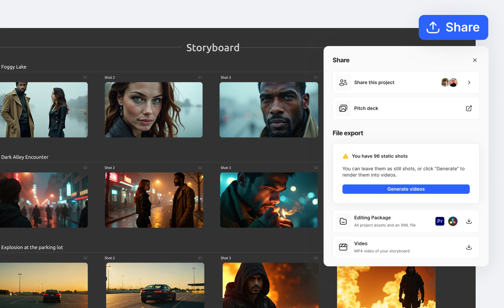The image size is (504, 308).
Task: Select the Explosion at the parking lot title
Action: pyautogui.click(x=32, y=247)
